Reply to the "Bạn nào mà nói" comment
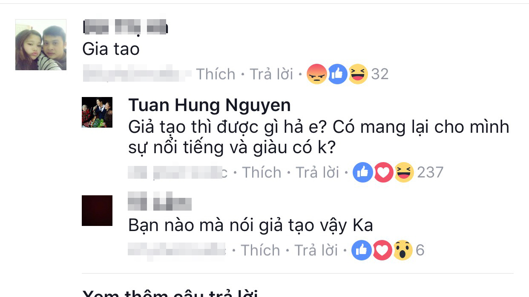Screen dimensions: 529x297 pos(316,250)
